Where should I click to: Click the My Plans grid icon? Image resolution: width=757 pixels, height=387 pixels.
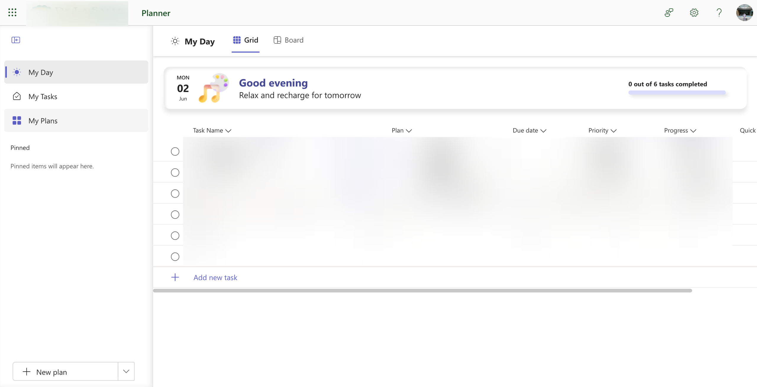coord(17,120)
